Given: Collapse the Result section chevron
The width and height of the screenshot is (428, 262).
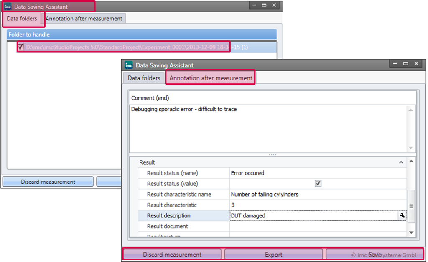Looking at the screenshot, I should click(401, 162).
